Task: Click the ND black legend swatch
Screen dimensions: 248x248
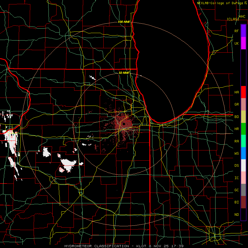Action: 243,214
